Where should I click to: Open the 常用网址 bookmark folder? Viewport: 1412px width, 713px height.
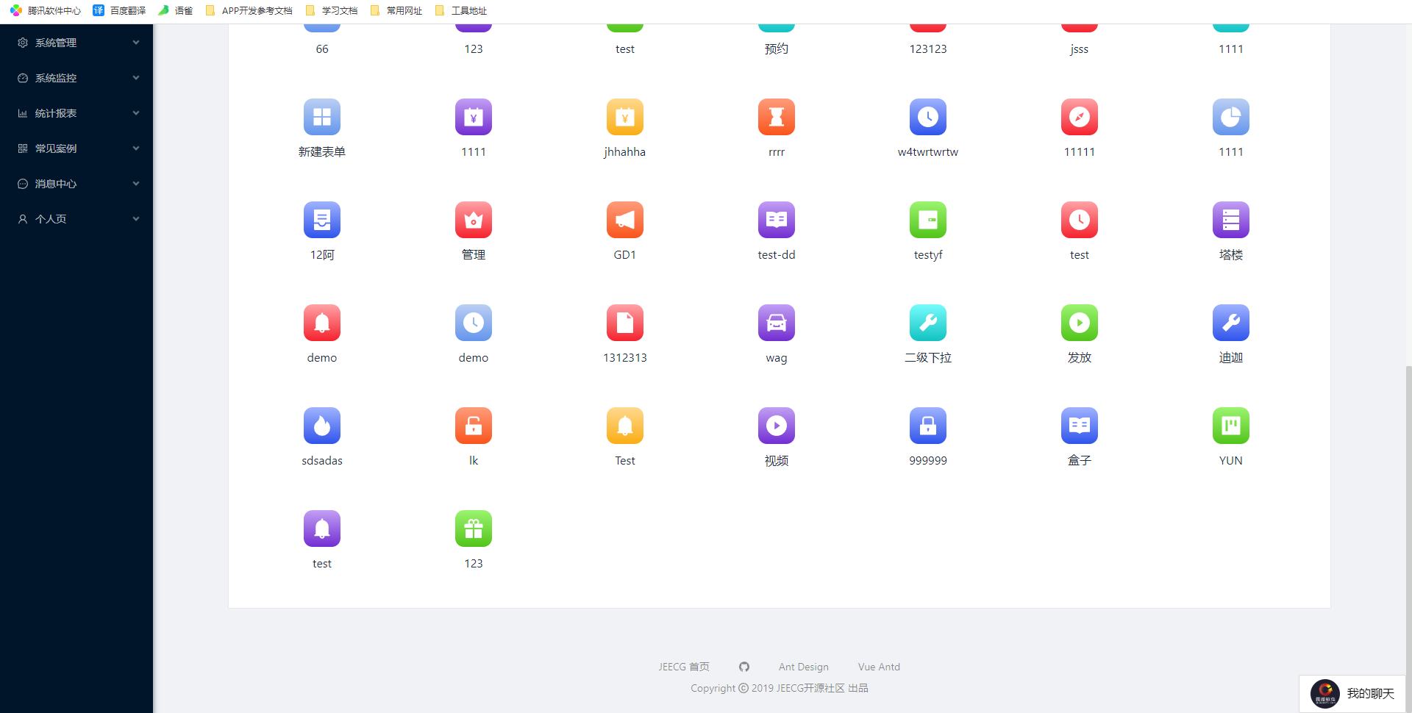click(396, 10)
